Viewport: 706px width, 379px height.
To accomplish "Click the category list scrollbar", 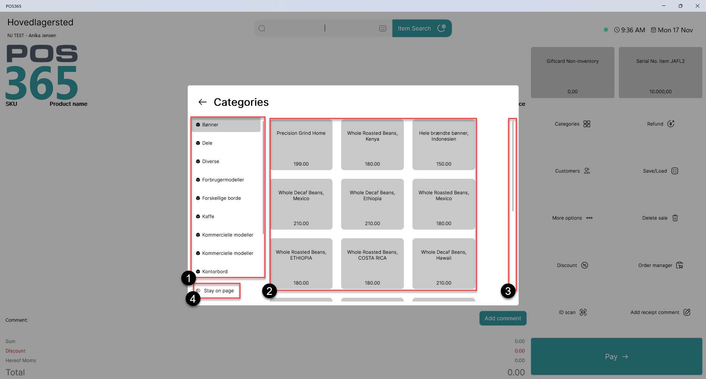I will pos(263,178).
